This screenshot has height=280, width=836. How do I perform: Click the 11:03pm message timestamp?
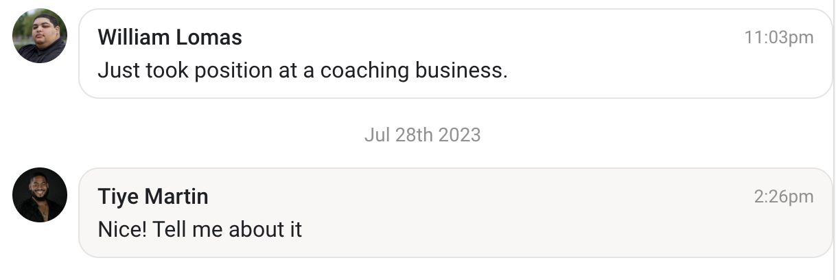pos(778,38)
